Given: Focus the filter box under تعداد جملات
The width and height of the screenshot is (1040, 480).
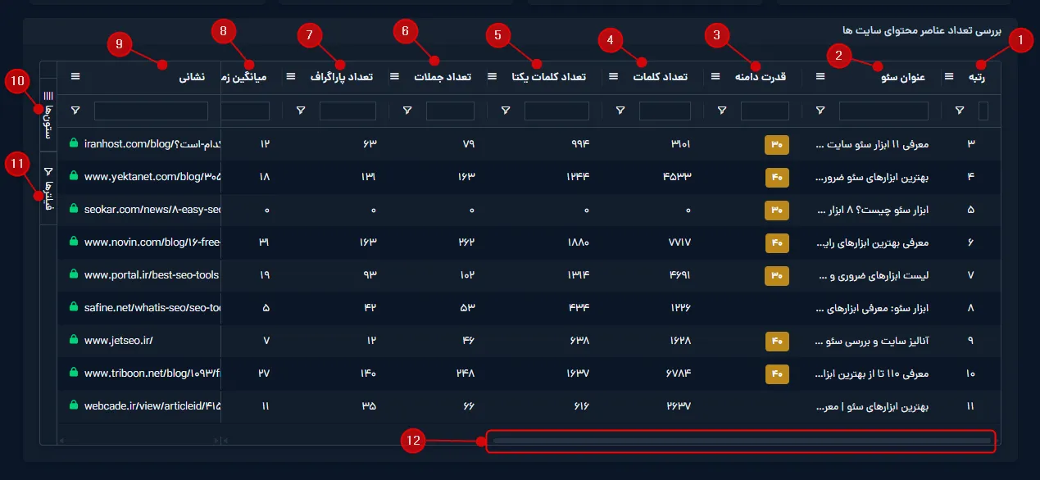Looking at the screenshot, I should (x=448, y=111).
